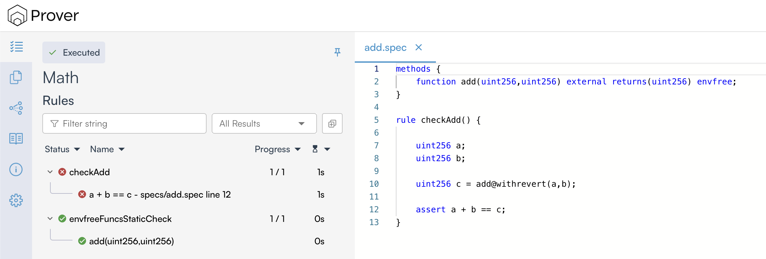The width and height of the screenshot is (766, 259).
Task: Sort rules by the hourglass duration column
Action: point(321,149)
